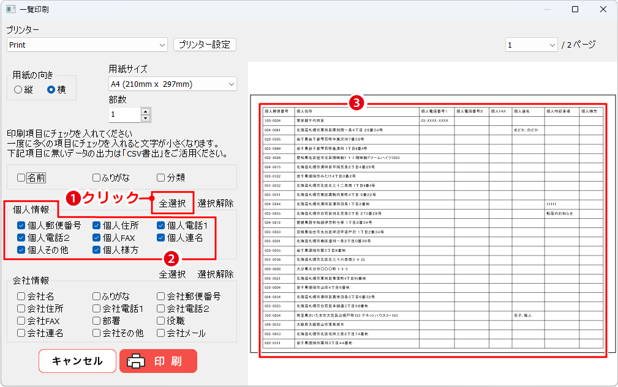Image resolution: width=618 pixels, height=387 pixels.
Task: Check the ふりがな box beside 名前
Action: click(97, 178)
